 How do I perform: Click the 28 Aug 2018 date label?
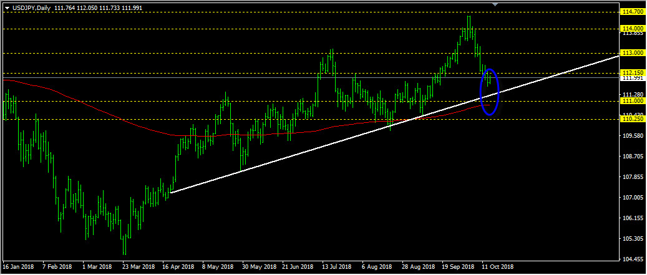click(x=417, y=266)
